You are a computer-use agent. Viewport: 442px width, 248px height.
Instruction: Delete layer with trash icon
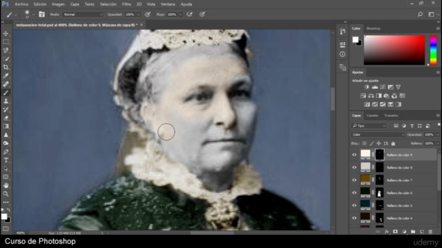430,231
